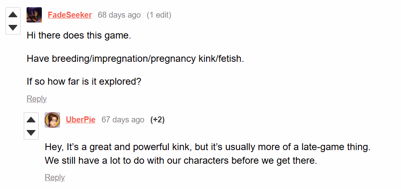Reply to FadeSeeker's comment
401x189 pixels.
37,99
